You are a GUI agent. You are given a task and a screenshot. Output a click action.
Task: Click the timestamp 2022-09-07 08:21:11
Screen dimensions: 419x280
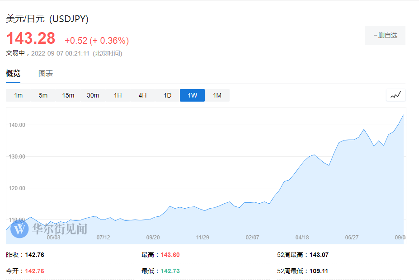(60, 53)
